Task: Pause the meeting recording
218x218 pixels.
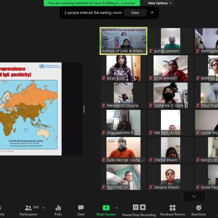Action: point(135,207)
